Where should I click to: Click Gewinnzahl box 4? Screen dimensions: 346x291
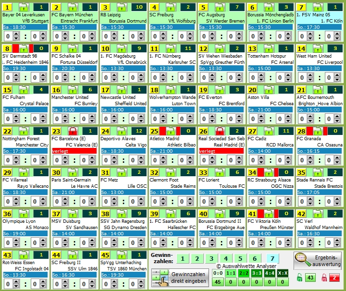pos(226,258)
